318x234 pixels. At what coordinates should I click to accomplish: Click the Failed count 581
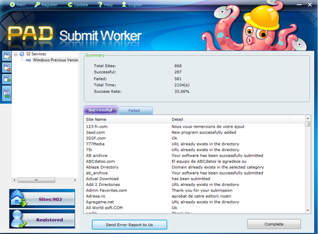coord(178,78)
